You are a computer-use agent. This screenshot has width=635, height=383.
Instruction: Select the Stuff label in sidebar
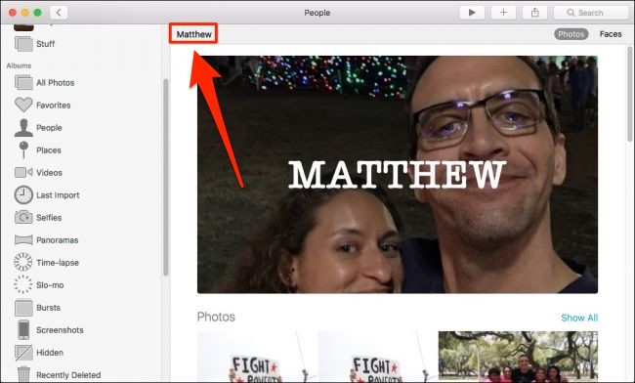(x=45, y=44)
